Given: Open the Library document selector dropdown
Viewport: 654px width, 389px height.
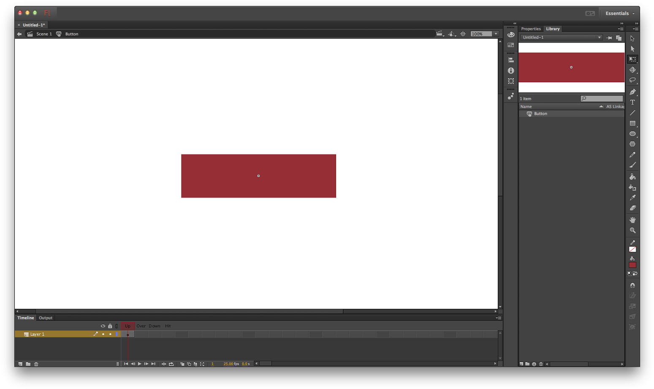Looking at the screenshot, I should coord(599,37).
